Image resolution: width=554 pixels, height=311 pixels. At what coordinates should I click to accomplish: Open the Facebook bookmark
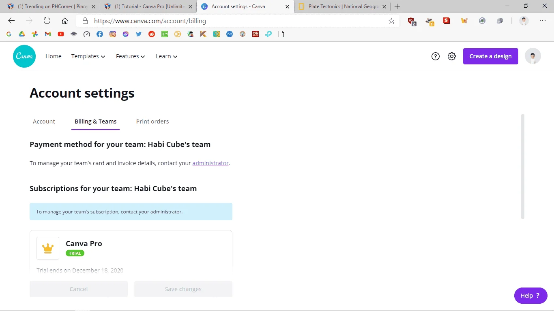(x=100, y=34)
